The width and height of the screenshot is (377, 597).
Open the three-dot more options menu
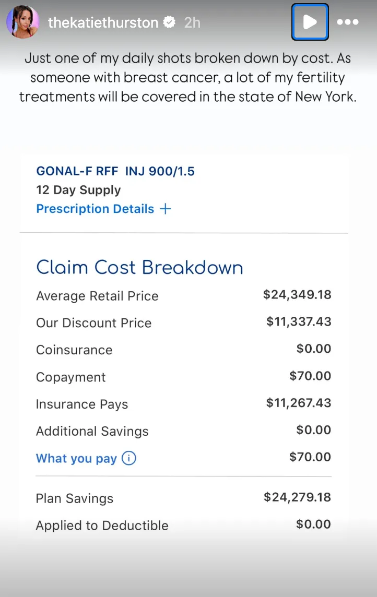tap(347, 22)
